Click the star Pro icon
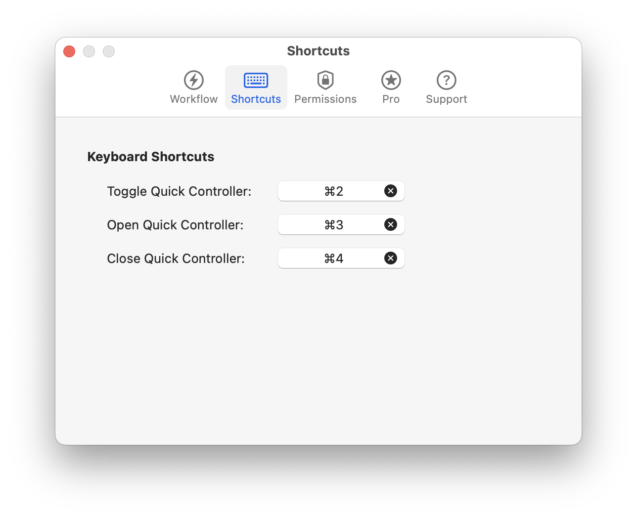This screenshot has width=637, height=518. tap(391, 80)
